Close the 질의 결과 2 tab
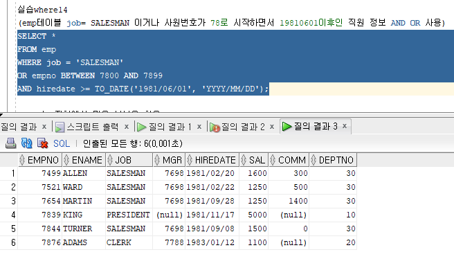The image size is (454, 259). click(272, 127)
